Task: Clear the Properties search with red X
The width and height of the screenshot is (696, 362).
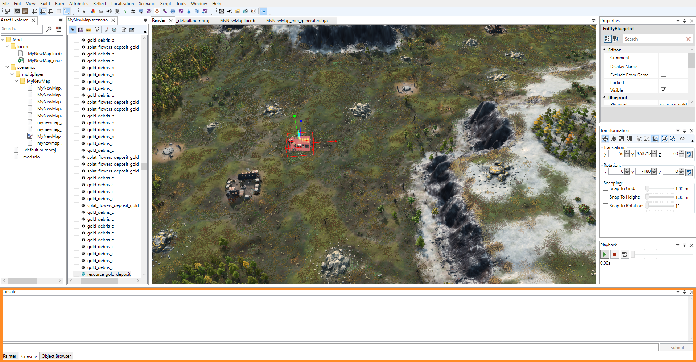Action: click(x=688, y=39)
